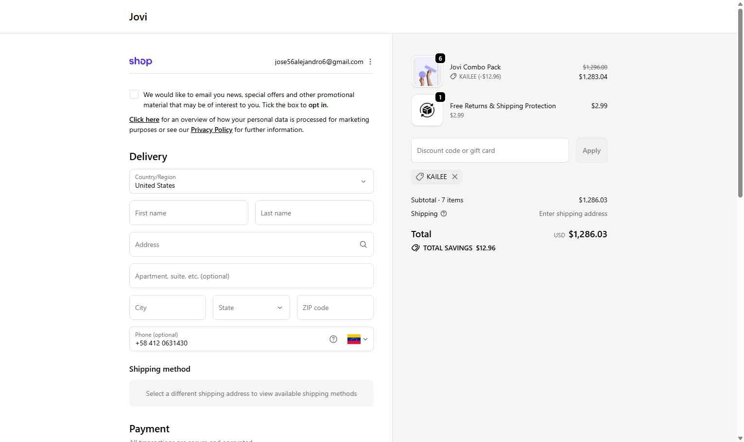Image resolution: width=744 pixels, height=442 pixels.
Task: Click the Shop logo
Action: tap(140, 61)
